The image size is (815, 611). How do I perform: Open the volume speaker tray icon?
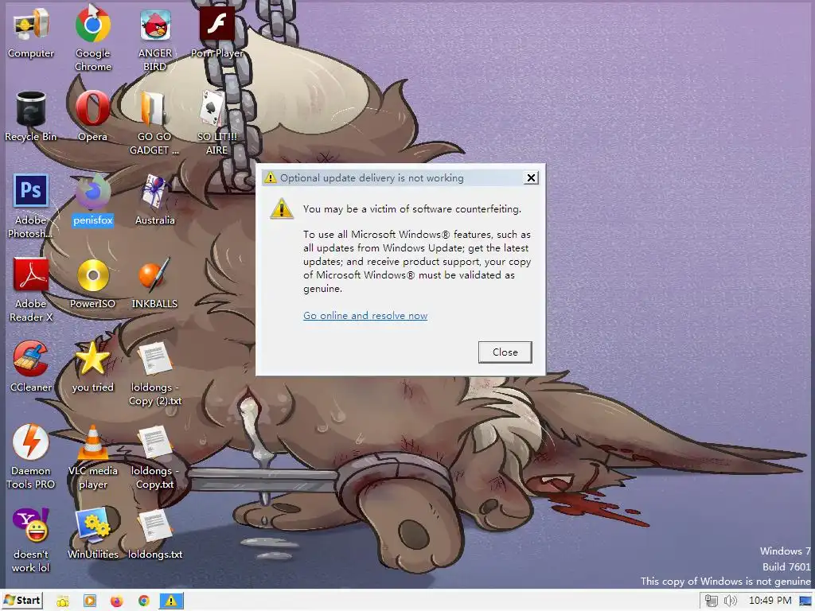(x=731, y=601)
